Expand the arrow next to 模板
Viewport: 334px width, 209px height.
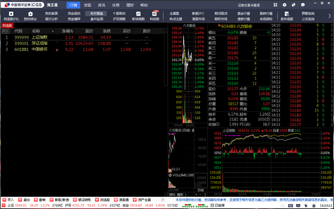(186, 195)
